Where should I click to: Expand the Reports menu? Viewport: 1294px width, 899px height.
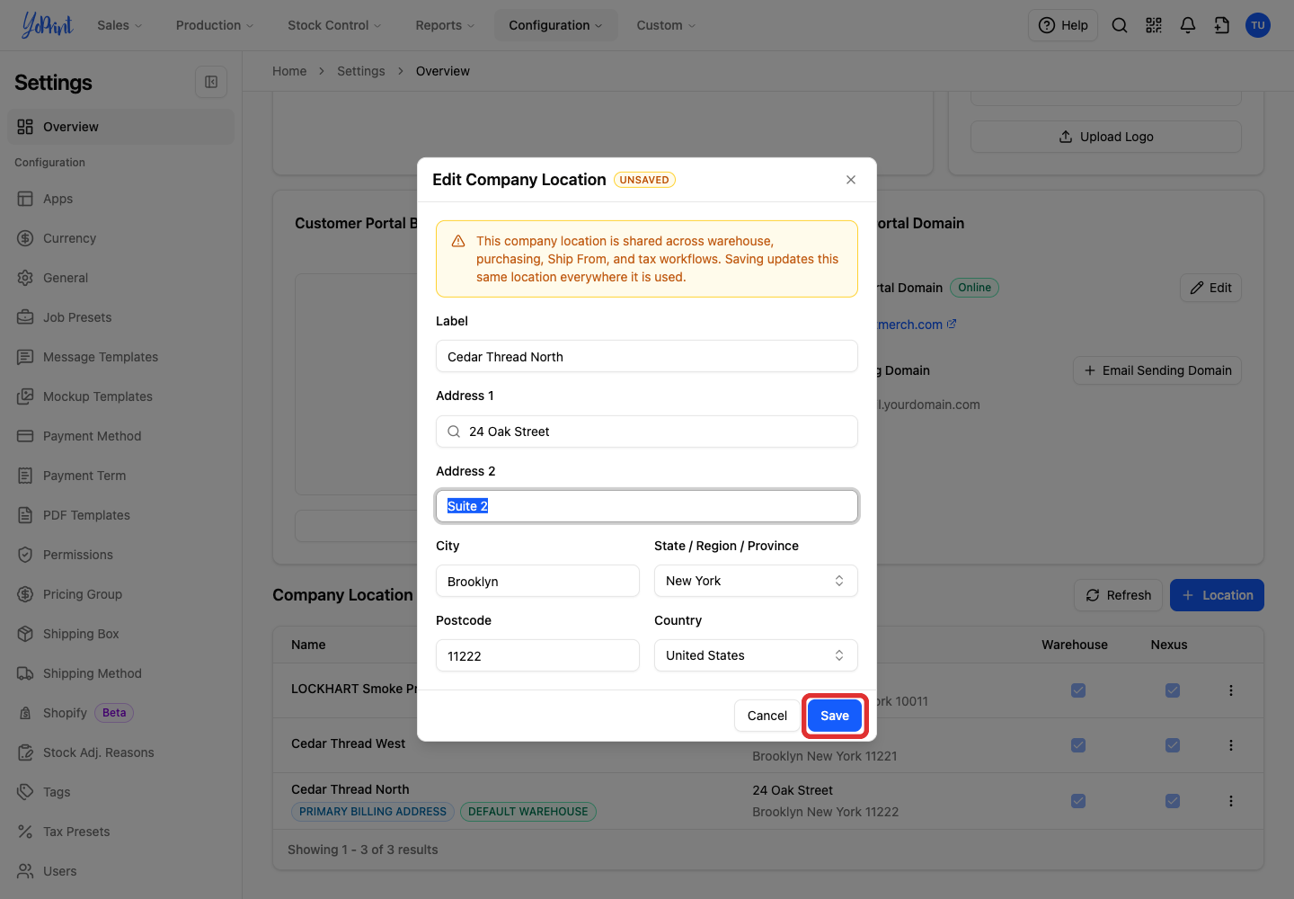click(x=445, y=25)
